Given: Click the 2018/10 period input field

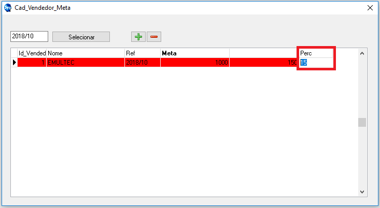Looking at the screenshot, I should (x=29, y=37).
